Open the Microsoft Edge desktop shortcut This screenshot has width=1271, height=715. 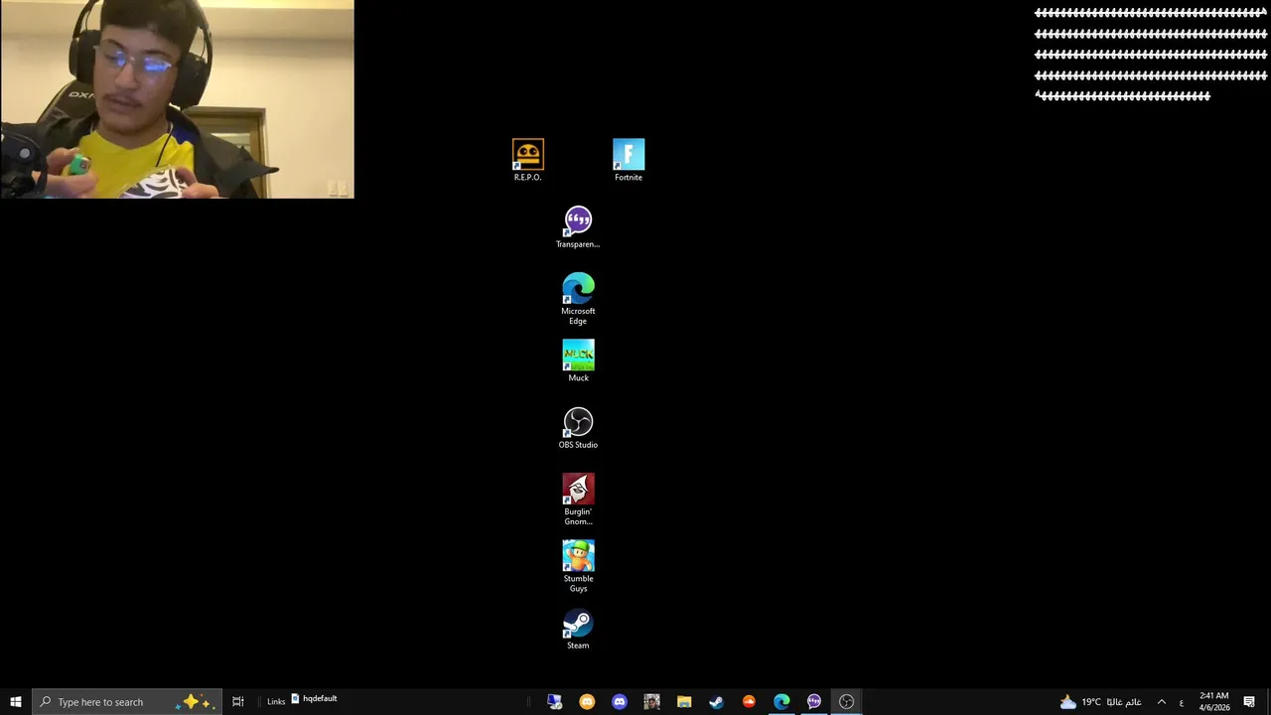click(x=578, y=299)
